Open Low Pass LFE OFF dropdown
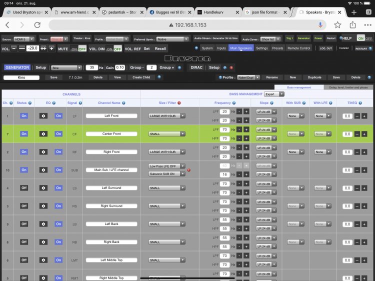The width and height of the screenshot is (375, 281). tap(167, 166)
